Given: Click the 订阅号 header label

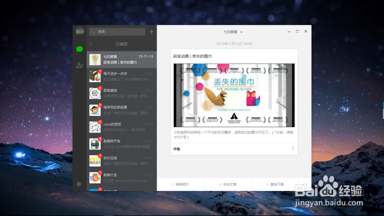Looking at the screenshot, I should tap(122, 44).
